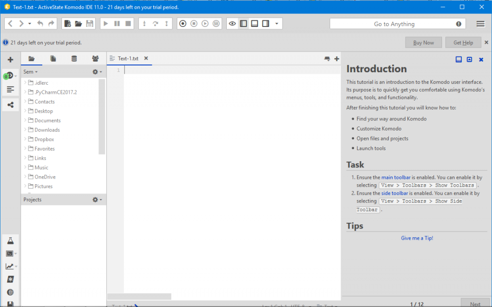Open the Database Explorer tab icon

pos(74,58)
